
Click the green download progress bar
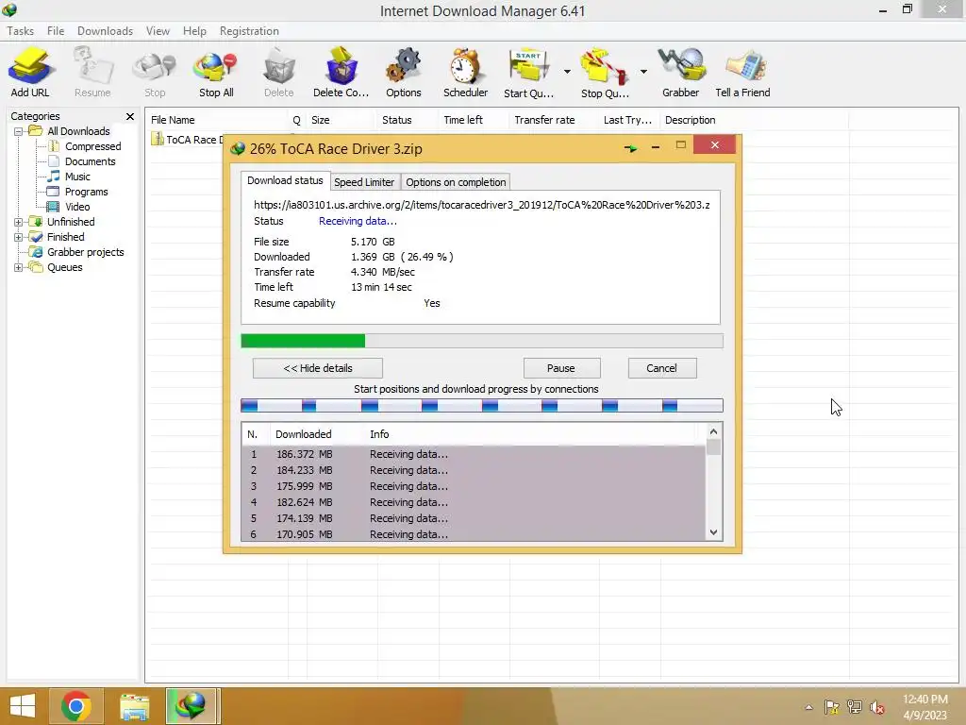tap(481, 341)
